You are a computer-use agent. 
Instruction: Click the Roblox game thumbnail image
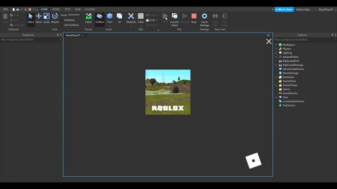click(x=168, y=92)
